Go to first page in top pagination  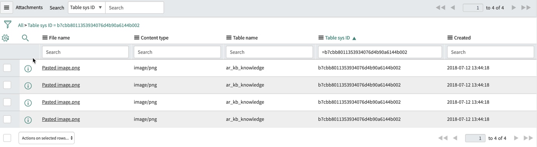(x=441, y=7)
